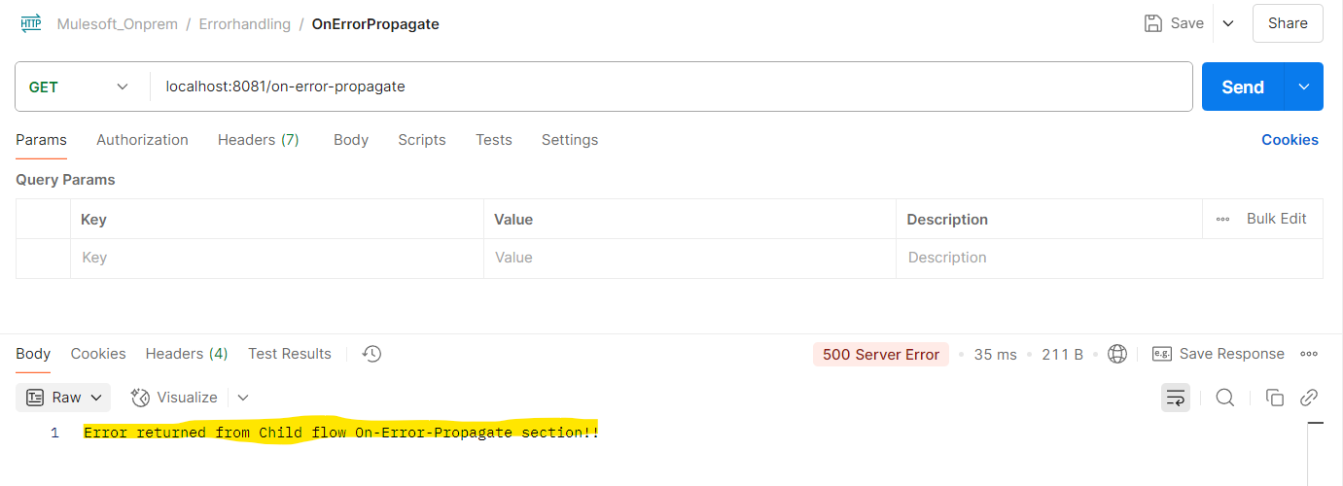Image resolution: width=1343 pixels, height=486 pixels.
Task: Click the network globe icon
Action: 1117,354
